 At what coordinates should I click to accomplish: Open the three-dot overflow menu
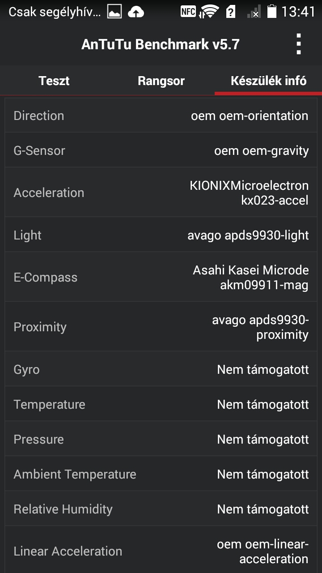coord(299,44)
